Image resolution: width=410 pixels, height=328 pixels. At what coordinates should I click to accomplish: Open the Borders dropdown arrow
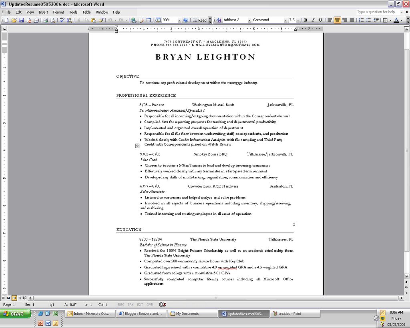[390, 20]
